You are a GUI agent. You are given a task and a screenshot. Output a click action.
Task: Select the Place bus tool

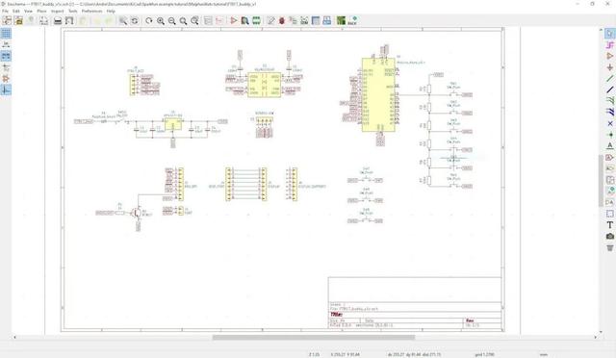click(609, 89)
